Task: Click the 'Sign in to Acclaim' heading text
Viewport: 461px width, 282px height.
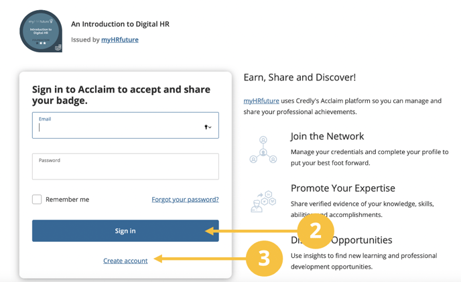Action: [121, 94]
